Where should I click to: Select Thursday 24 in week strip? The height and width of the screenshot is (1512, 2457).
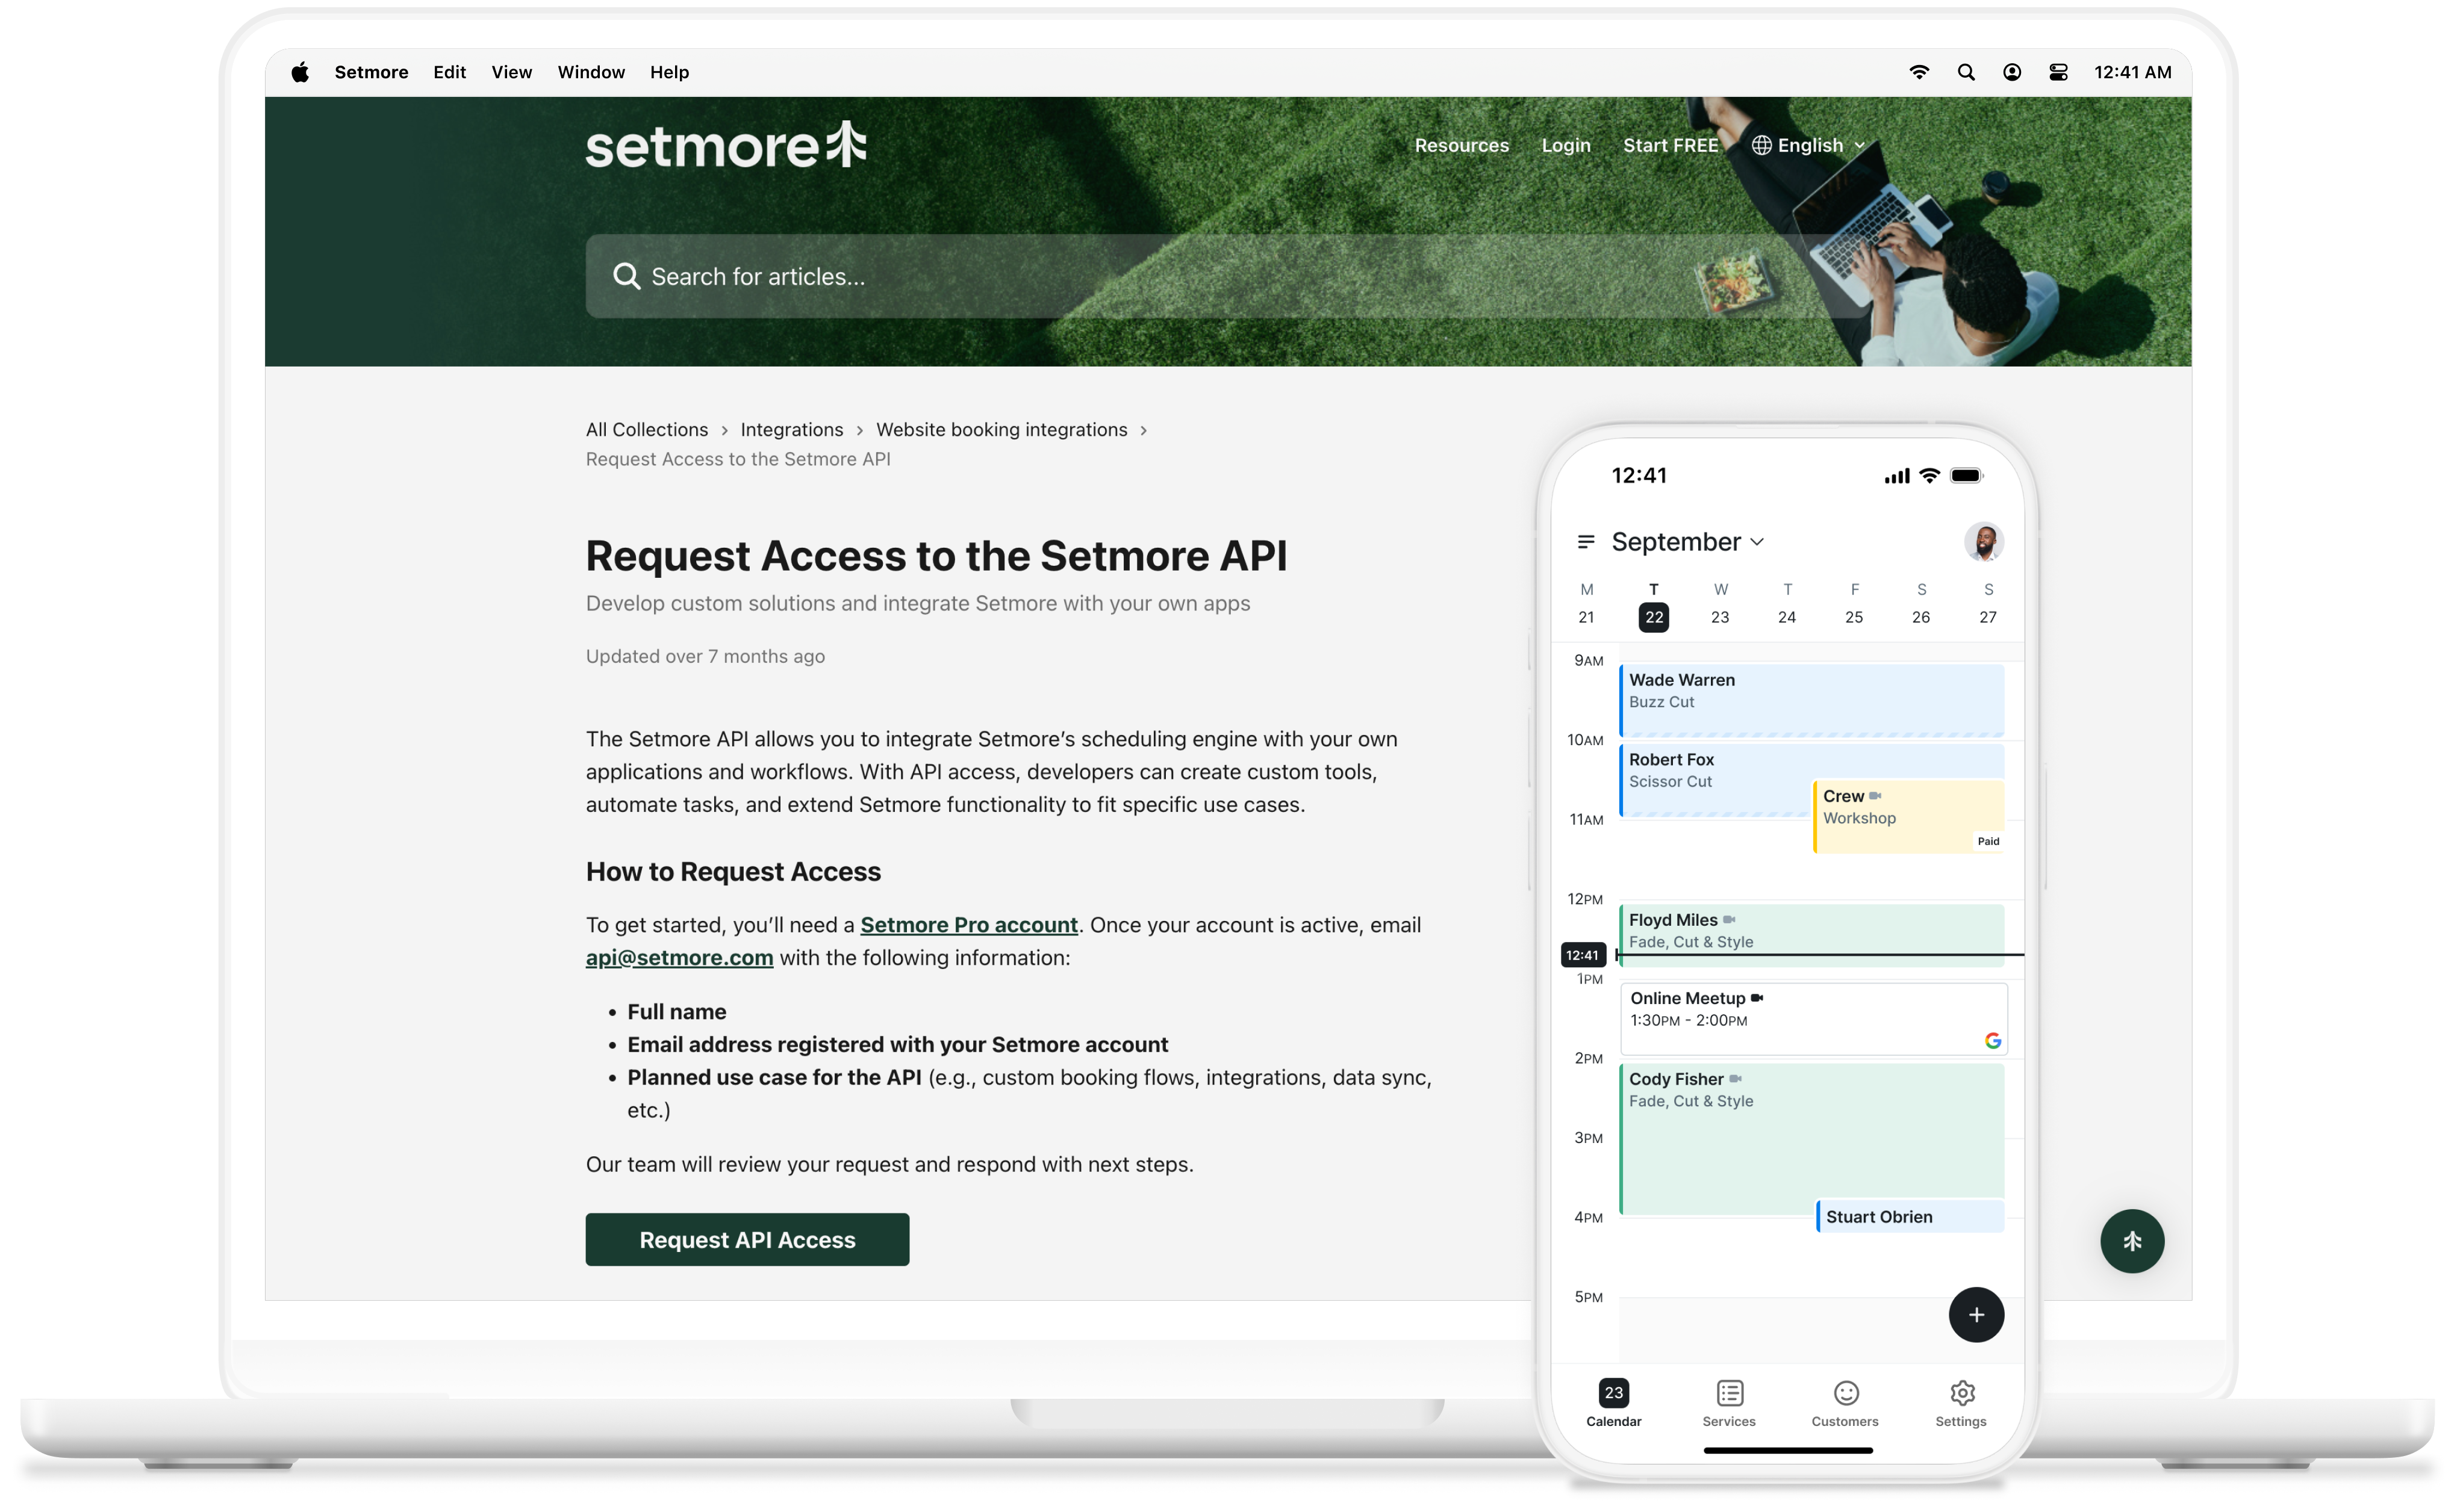1788,604
